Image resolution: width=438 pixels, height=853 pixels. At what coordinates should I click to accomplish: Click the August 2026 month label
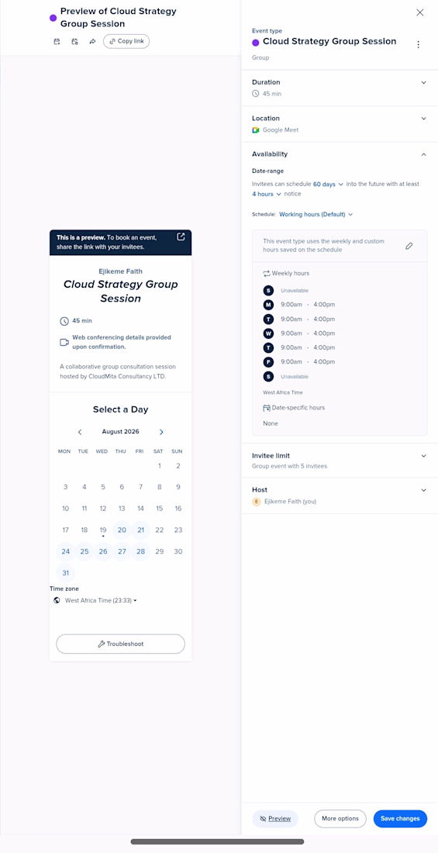pyautogui.click(x=120, y=432)
